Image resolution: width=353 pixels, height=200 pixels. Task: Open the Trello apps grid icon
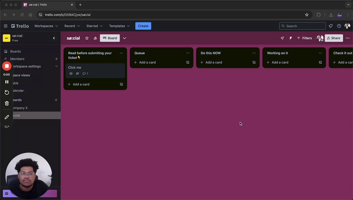point(5,26)
